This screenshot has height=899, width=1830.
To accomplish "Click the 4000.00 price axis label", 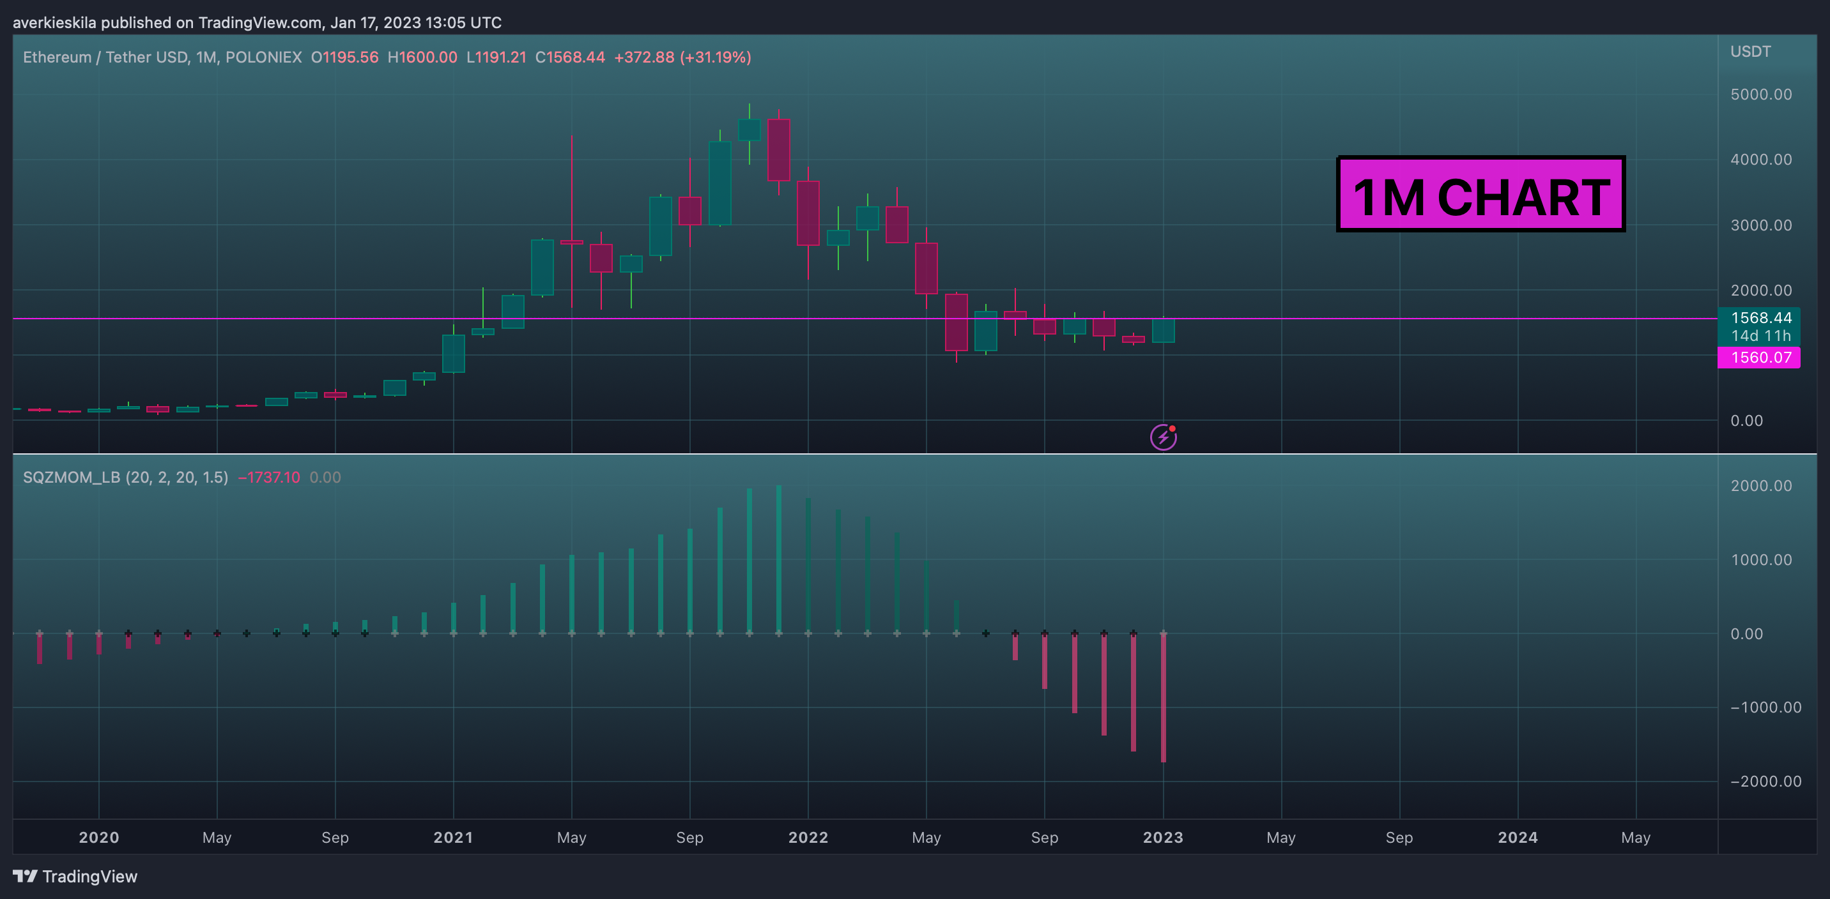I will (1761, 159).
